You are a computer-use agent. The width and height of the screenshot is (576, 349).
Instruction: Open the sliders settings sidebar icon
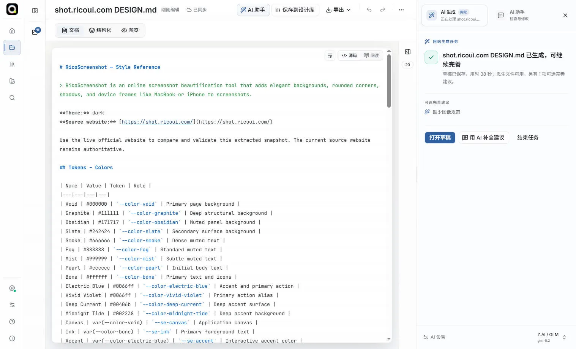pos(12,305)
